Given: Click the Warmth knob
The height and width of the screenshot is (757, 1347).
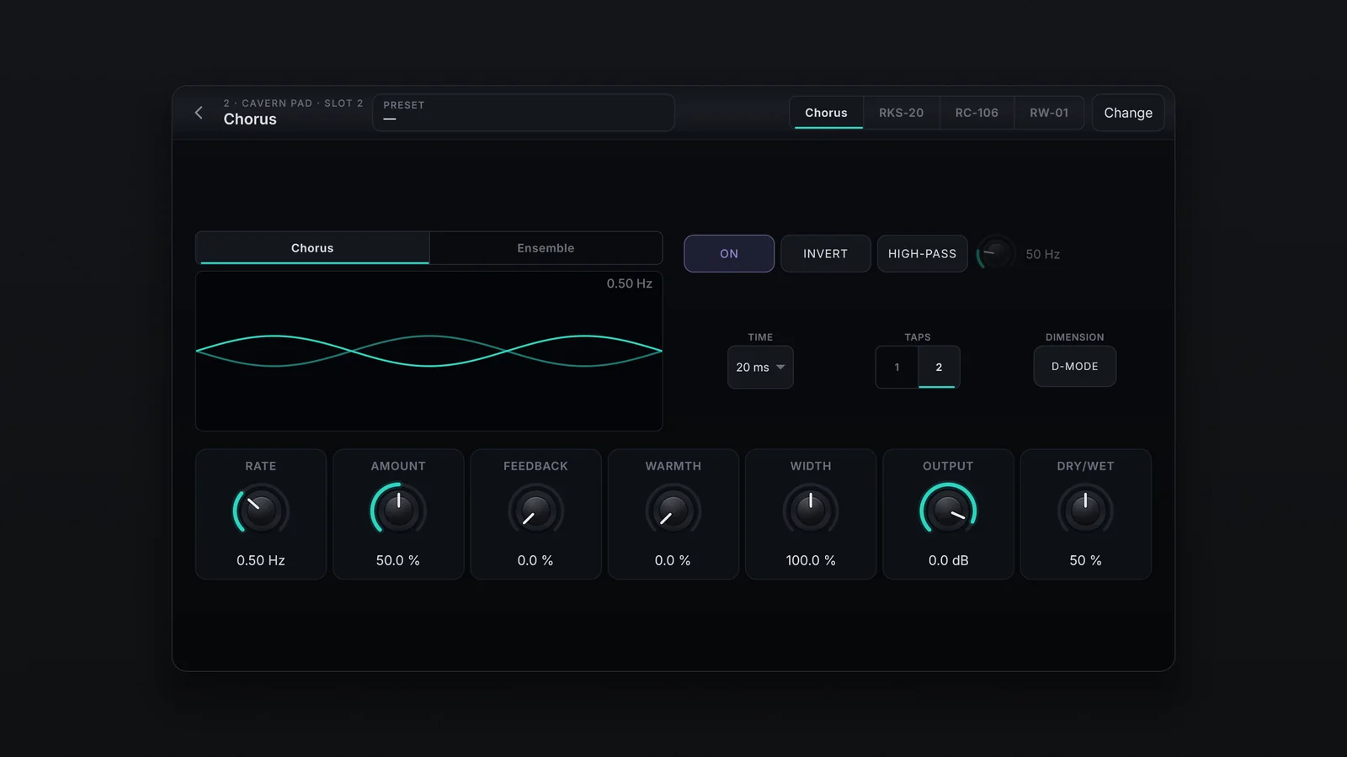Looking at the screenshot, I should coord(673,511).
